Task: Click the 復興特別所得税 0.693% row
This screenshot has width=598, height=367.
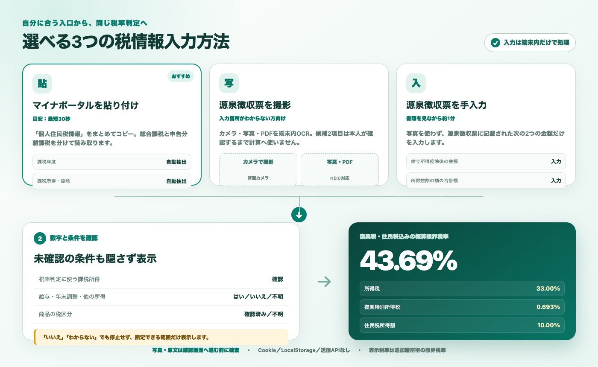Action: 462,307
